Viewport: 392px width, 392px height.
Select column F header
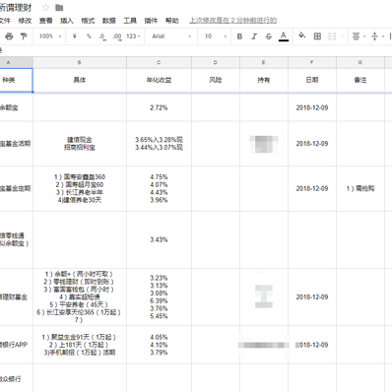312,62
